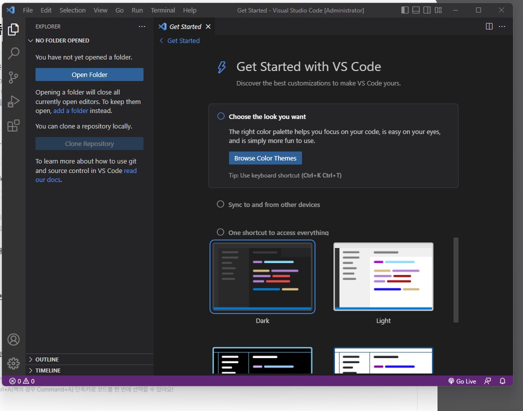
Task: Go back via Get Started breadcrumb link
Action: [183, 40]
